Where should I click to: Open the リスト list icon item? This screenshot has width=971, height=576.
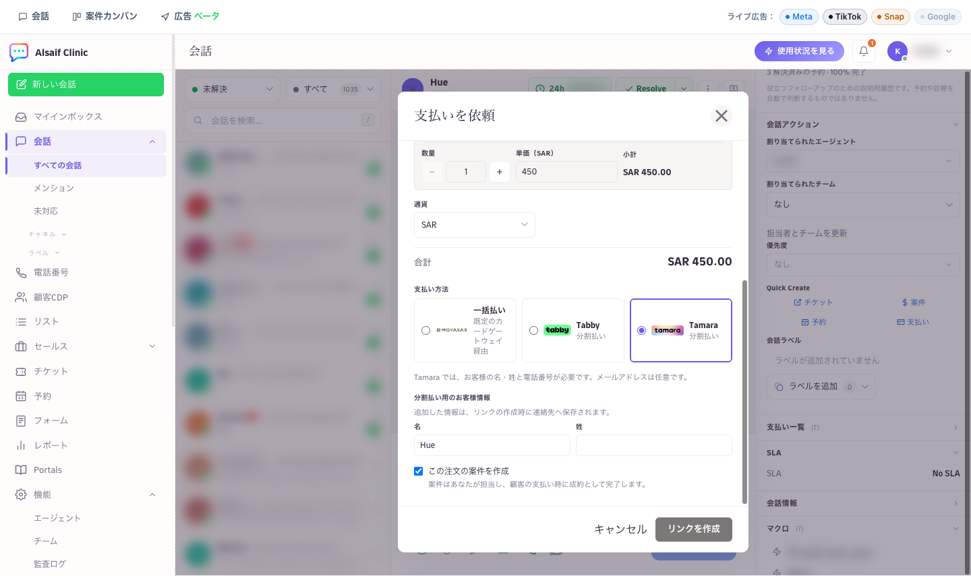coord(86,322)
